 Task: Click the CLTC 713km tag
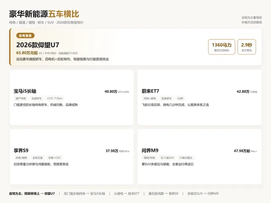click(55, 99)
